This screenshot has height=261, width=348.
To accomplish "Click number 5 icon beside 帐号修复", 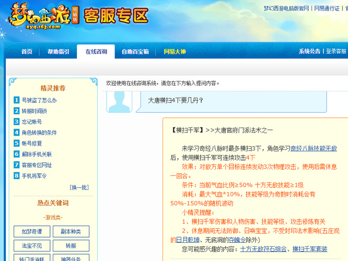I will (x=17, y=144).
